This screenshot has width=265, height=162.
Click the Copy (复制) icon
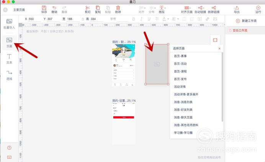98,10
